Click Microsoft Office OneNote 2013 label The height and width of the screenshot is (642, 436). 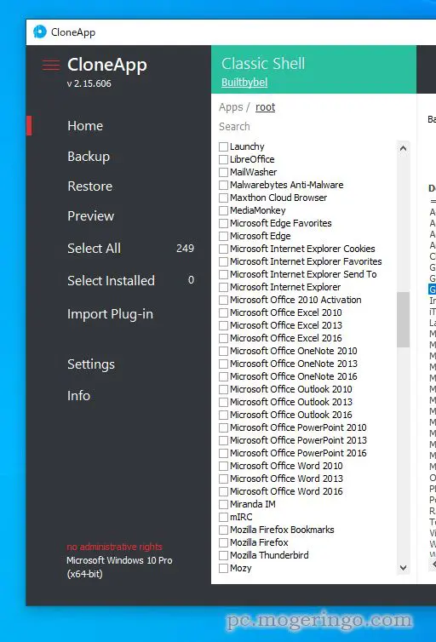coord(294,364)
